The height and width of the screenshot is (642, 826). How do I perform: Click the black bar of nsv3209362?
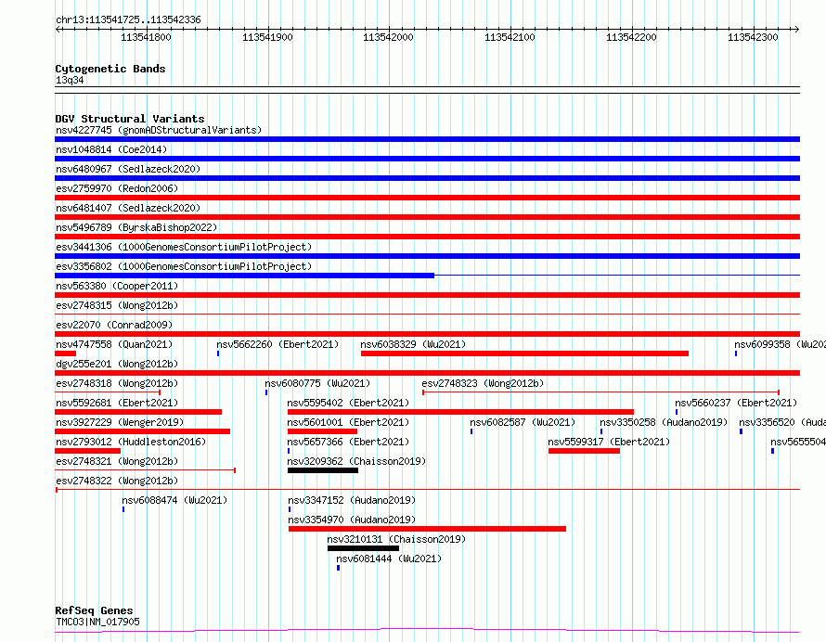[323, 470]
